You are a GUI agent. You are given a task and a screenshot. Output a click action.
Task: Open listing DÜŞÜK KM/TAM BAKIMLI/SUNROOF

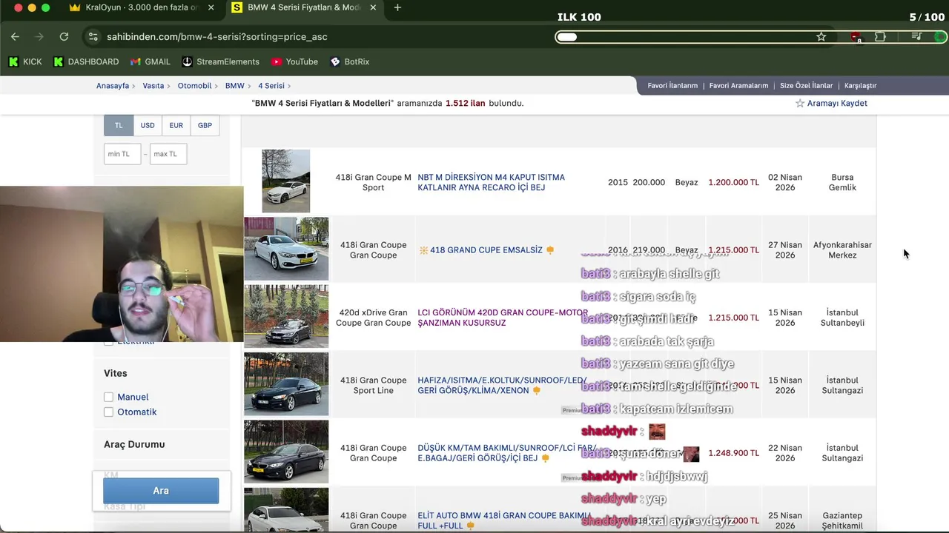coord(506,453)
